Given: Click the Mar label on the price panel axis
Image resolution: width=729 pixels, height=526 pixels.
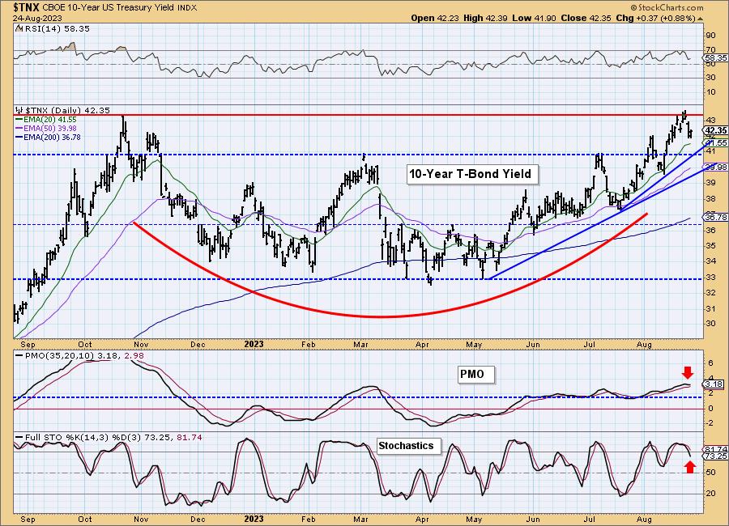Looking at the screenshot, I should click(360, 344).
